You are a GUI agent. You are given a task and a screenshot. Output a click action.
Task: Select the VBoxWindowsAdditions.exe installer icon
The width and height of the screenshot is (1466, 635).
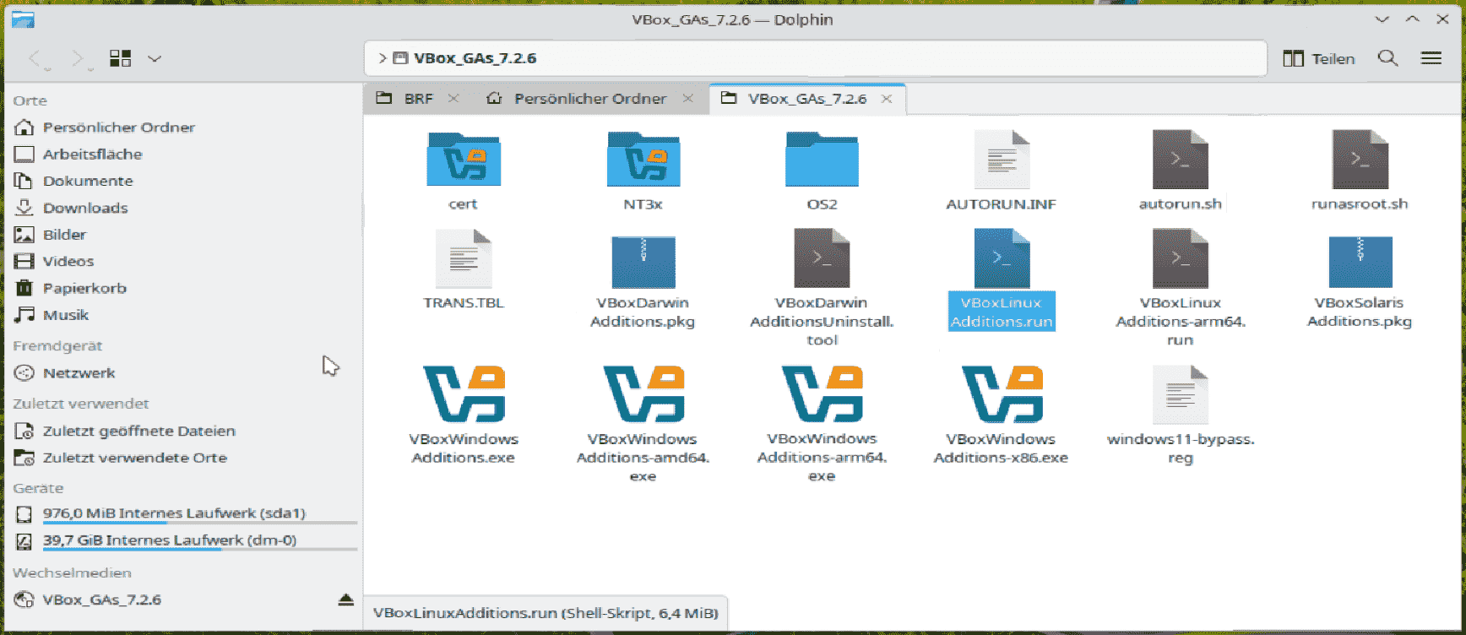[x=464, y=394]
